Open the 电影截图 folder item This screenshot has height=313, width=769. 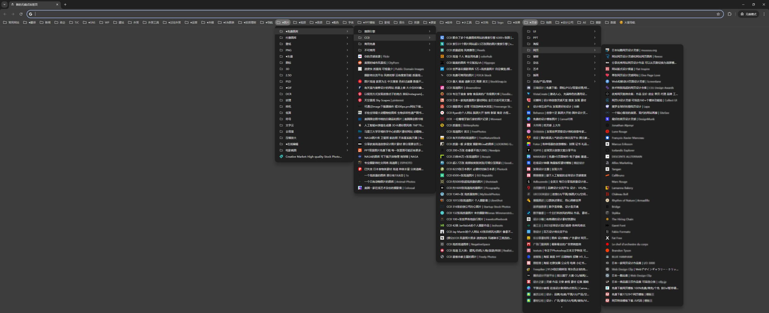coord(314,150)
